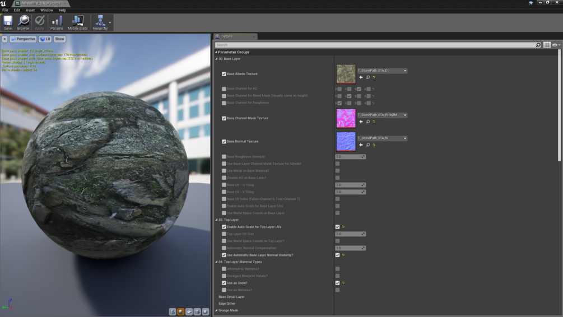Click the Browse toolbar icon
This screenshot has height=317, width=563.
pyautogui.click(x=23, y=22)
